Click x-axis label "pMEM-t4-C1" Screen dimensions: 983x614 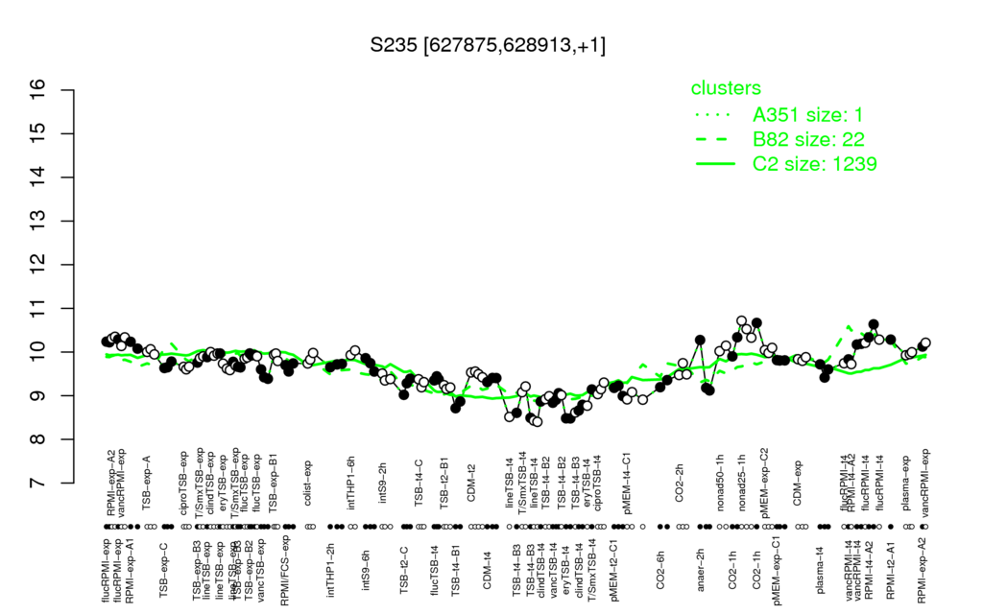pyautogui.click(x=627, y=483)
